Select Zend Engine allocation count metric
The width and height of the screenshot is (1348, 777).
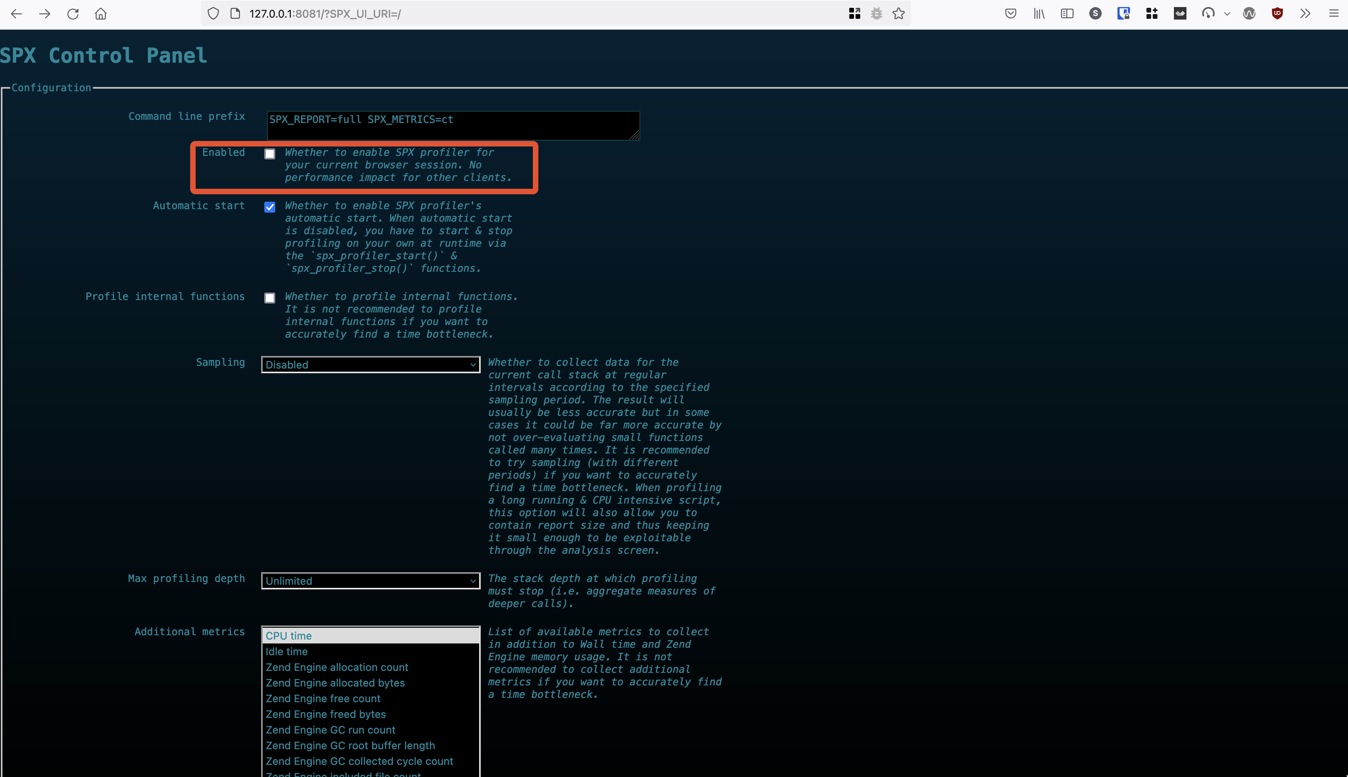371,667
